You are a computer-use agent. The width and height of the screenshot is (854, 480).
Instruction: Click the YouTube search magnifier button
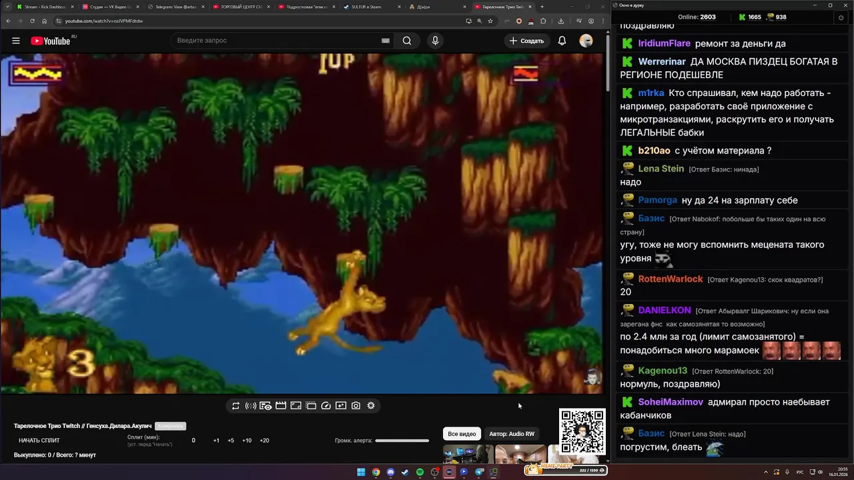tap(407, 41)
